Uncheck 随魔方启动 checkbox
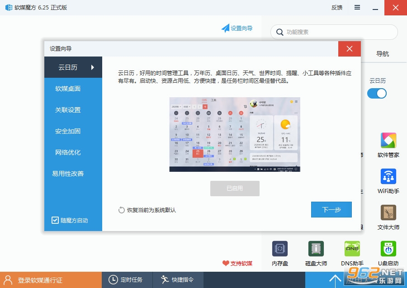Image resolution: width=407 pixels, height=288 pixels. tap(55, 220)
